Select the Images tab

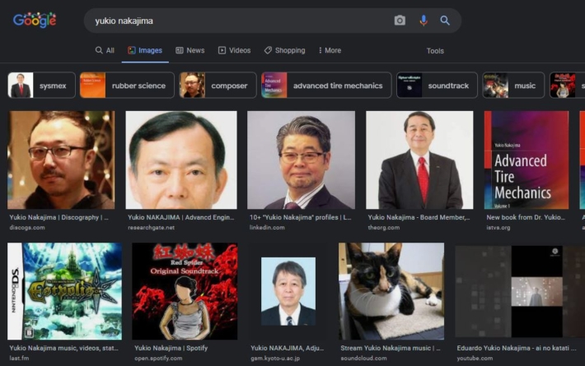pos(145,50)
